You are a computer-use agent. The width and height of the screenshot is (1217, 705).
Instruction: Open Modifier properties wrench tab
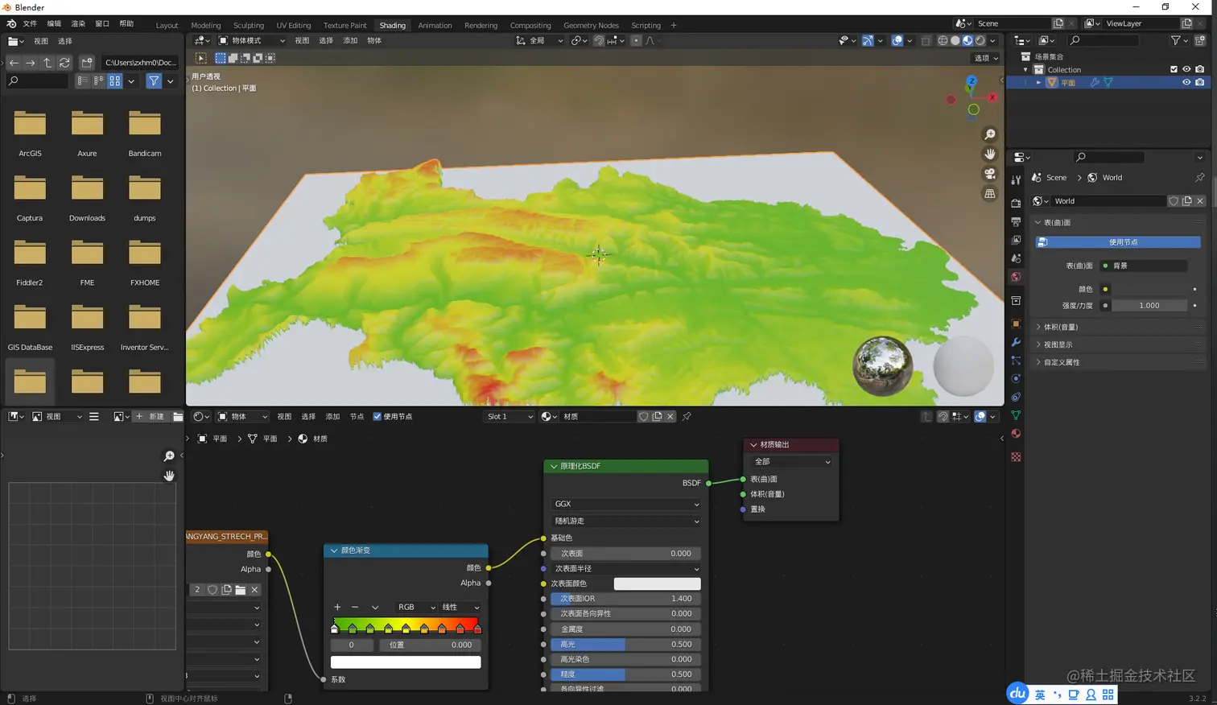point(1016,342)
